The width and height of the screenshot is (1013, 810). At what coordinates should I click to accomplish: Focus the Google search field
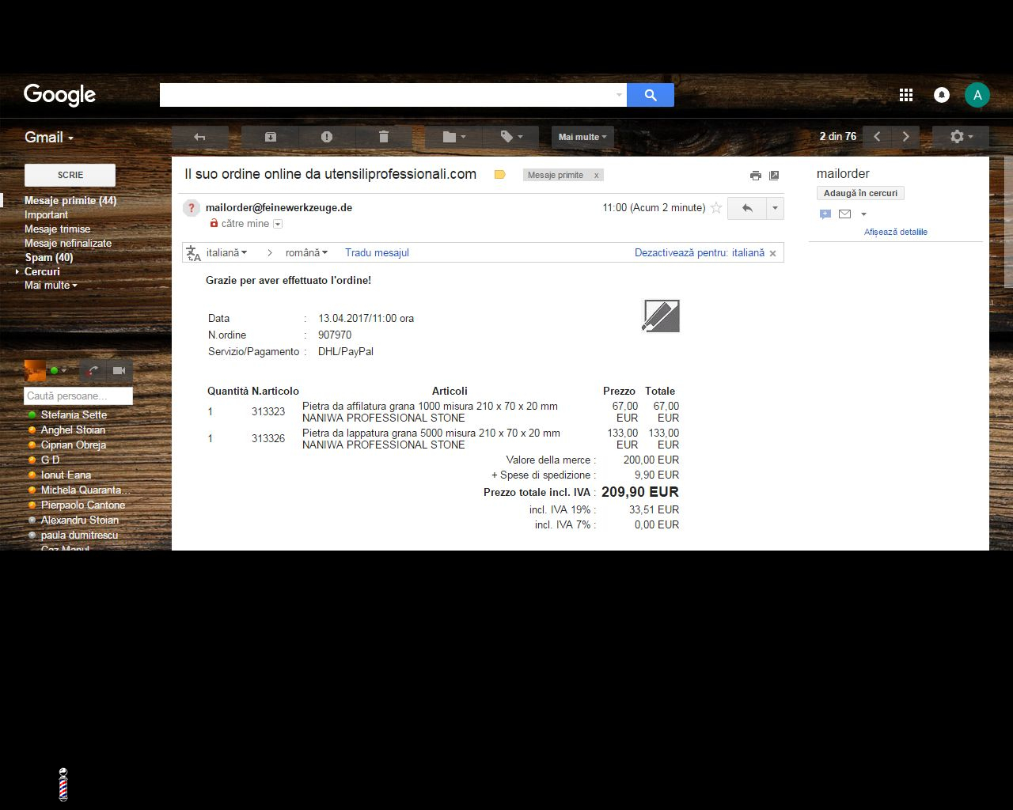387,95
